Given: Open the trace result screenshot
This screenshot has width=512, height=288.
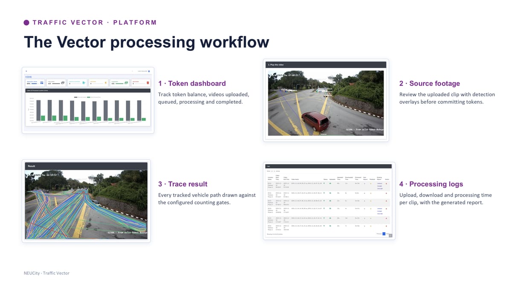Looking at the screenshot, I should 86,201.
